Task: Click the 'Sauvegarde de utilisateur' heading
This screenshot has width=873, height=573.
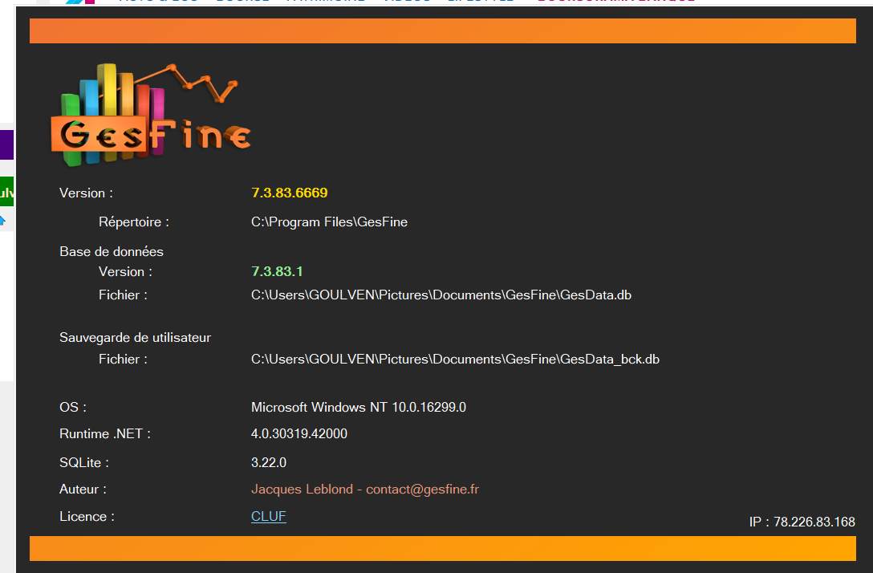Action: 136,337
